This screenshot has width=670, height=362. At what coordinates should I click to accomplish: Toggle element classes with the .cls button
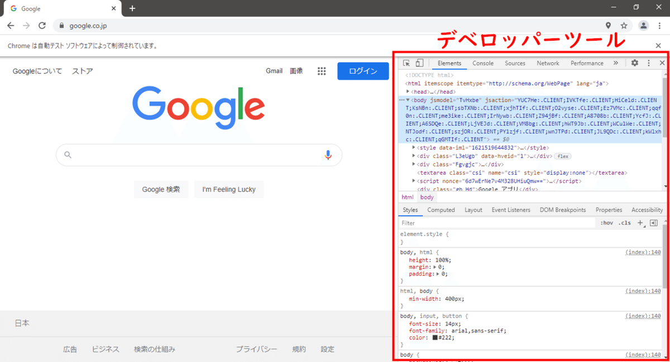pos(624,223)
